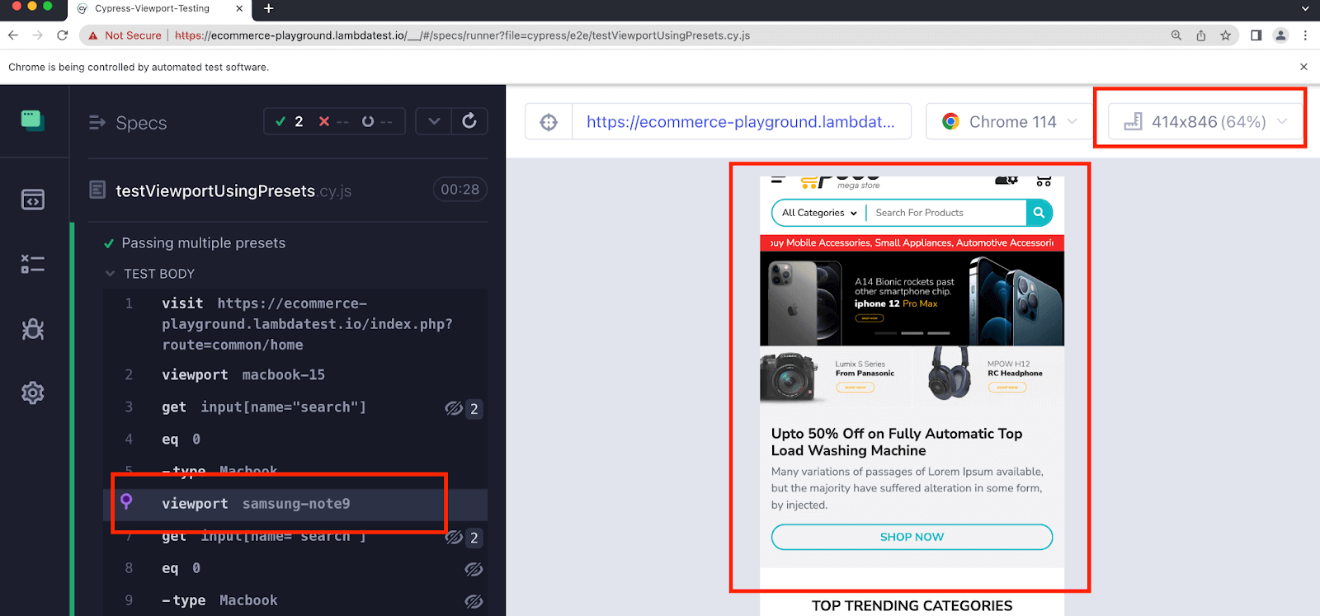Collapse the TEST BODY section
This screenshot has height=616, width=1320.
pos(111,274)
